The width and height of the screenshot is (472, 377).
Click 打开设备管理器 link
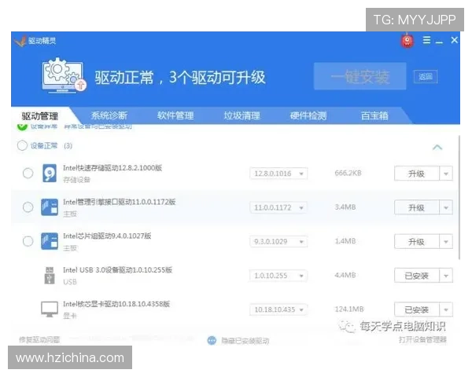point(422,340)
